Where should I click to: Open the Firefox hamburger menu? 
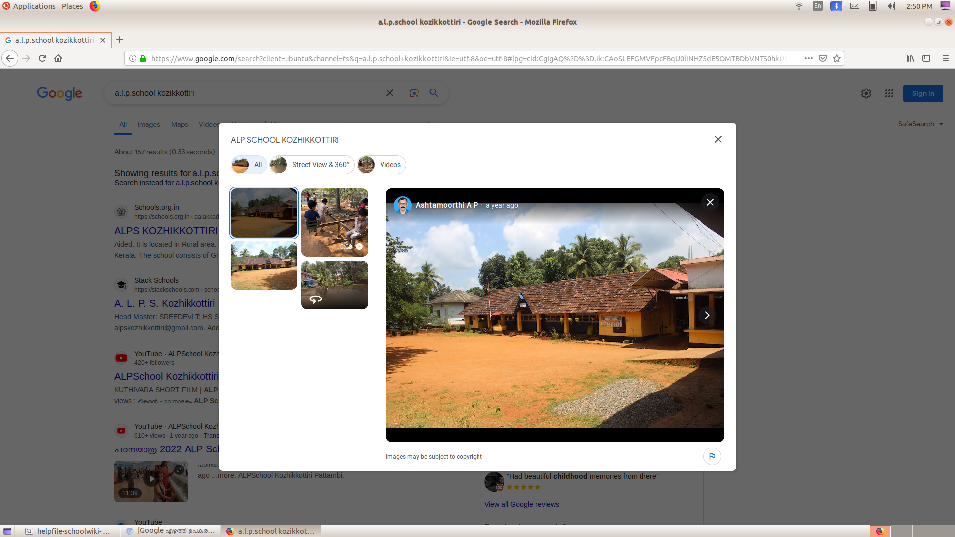point(945,58)
